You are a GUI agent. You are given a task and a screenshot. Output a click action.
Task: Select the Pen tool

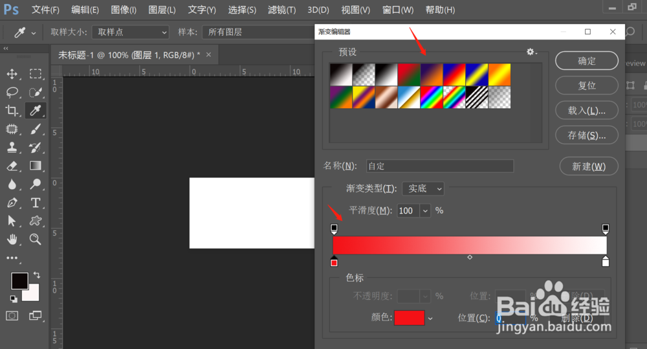pos(12,203)
